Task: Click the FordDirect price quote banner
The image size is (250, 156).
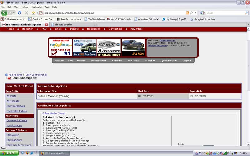Action: point(85,47)
